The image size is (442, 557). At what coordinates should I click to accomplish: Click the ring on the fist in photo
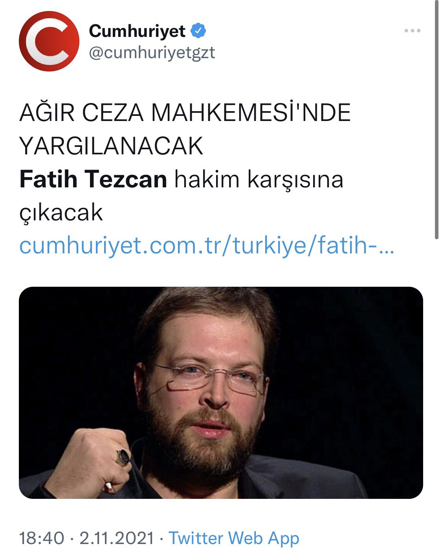click(x=123, y=457)
